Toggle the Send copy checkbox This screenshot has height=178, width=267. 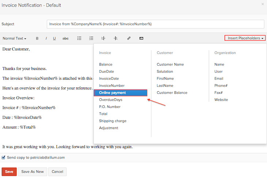[x=4, y=157]
